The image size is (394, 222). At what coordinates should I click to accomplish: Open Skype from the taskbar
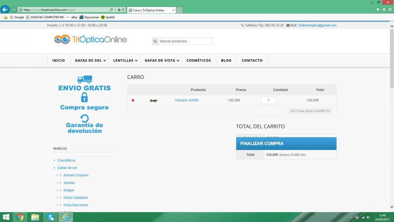click(x=51, y=217)
